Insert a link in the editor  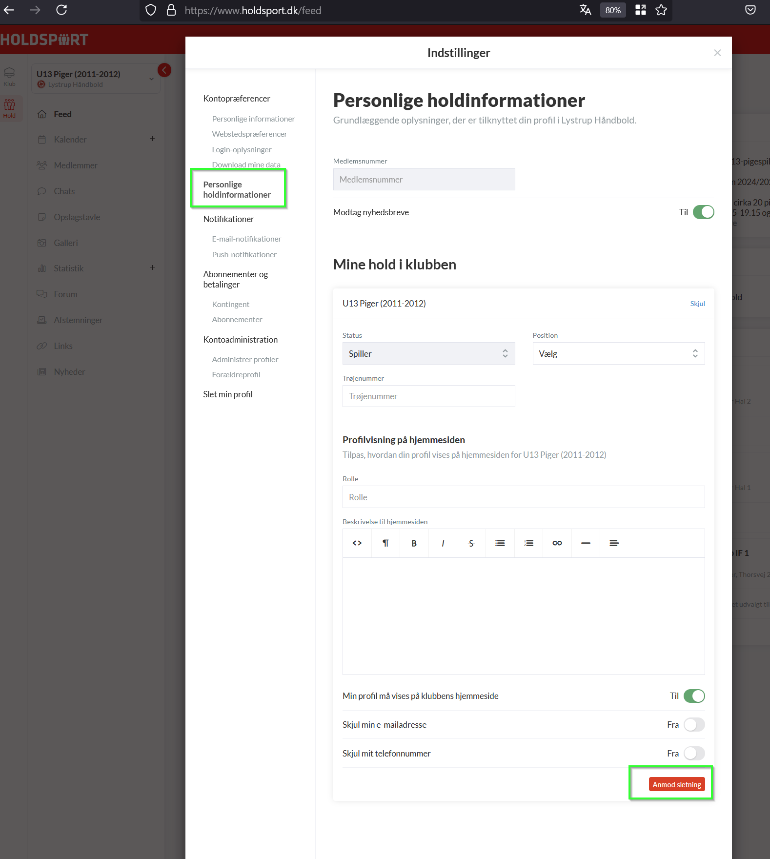557,543
